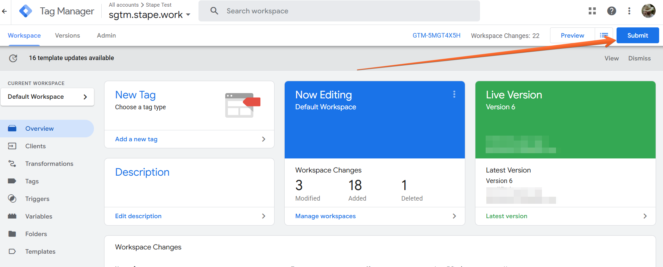
Task: Open the three-dot menu in top bar
Action: coord(629,11)
